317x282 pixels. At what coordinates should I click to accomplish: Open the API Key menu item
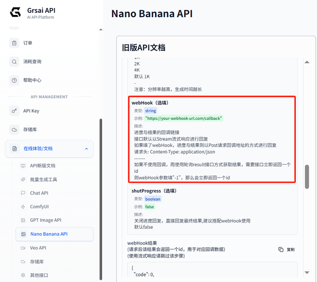point(31,111)
